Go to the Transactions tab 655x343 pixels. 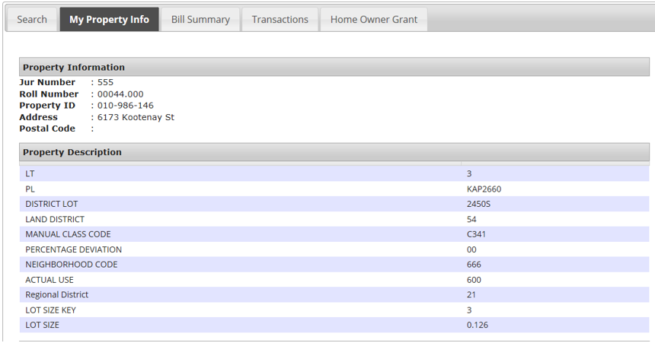tap(280, 20)
